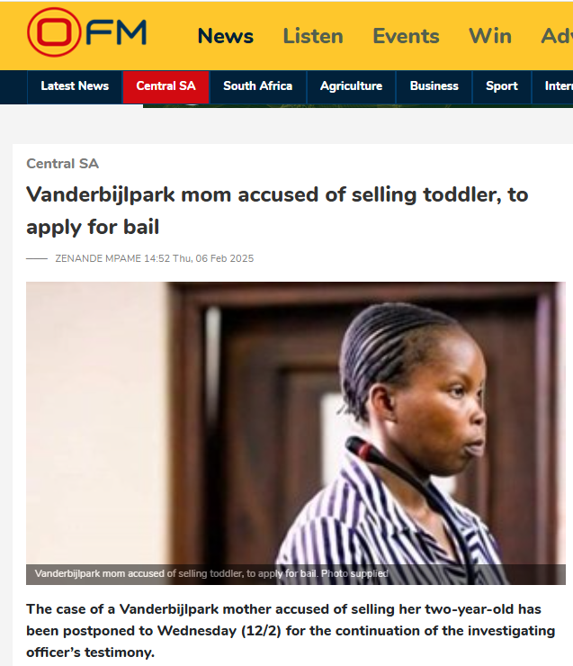
Task: Click the article's bold intro paragraph
Action: click(291, 631)
